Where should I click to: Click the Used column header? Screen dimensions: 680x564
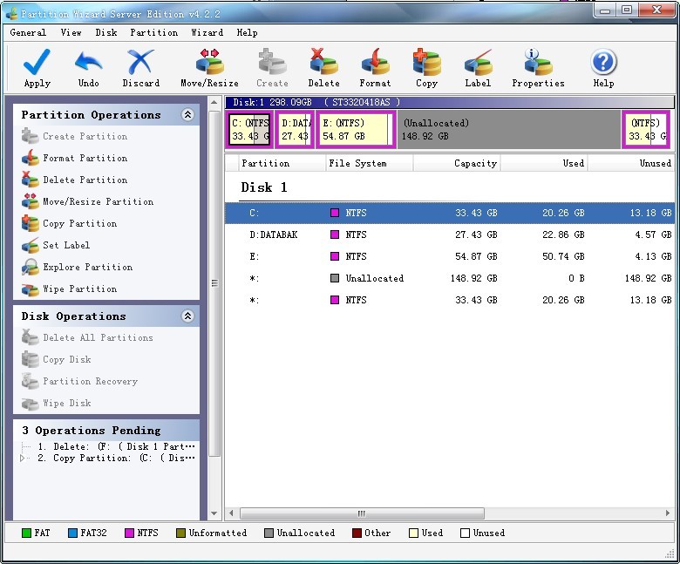[544, 163]
